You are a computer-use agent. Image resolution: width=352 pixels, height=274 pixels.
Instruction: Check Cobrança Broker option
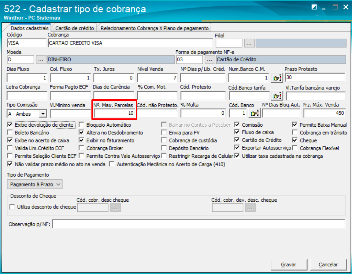[81, 148]
